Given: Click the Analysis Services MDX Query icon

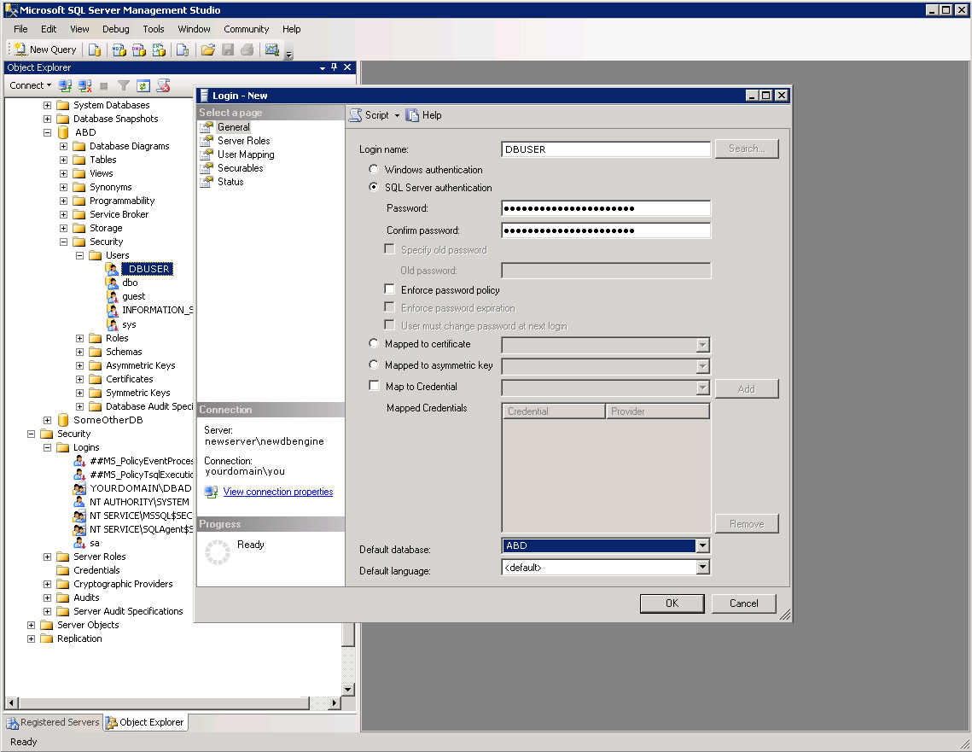Looking at the screenshot, I should pos(119,50).
